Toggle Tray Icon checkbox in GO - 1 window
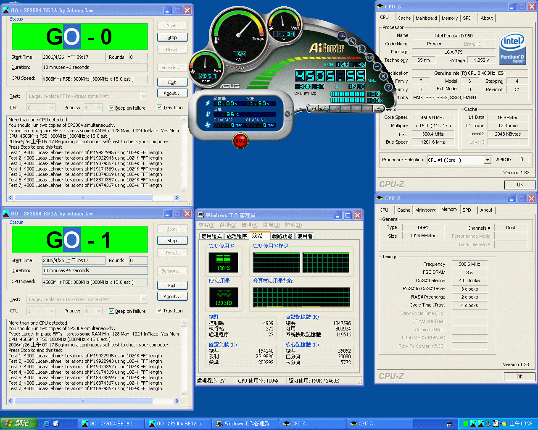Image resolution: width=538 pixels, height=430 pixels. [x=160, y=311]
